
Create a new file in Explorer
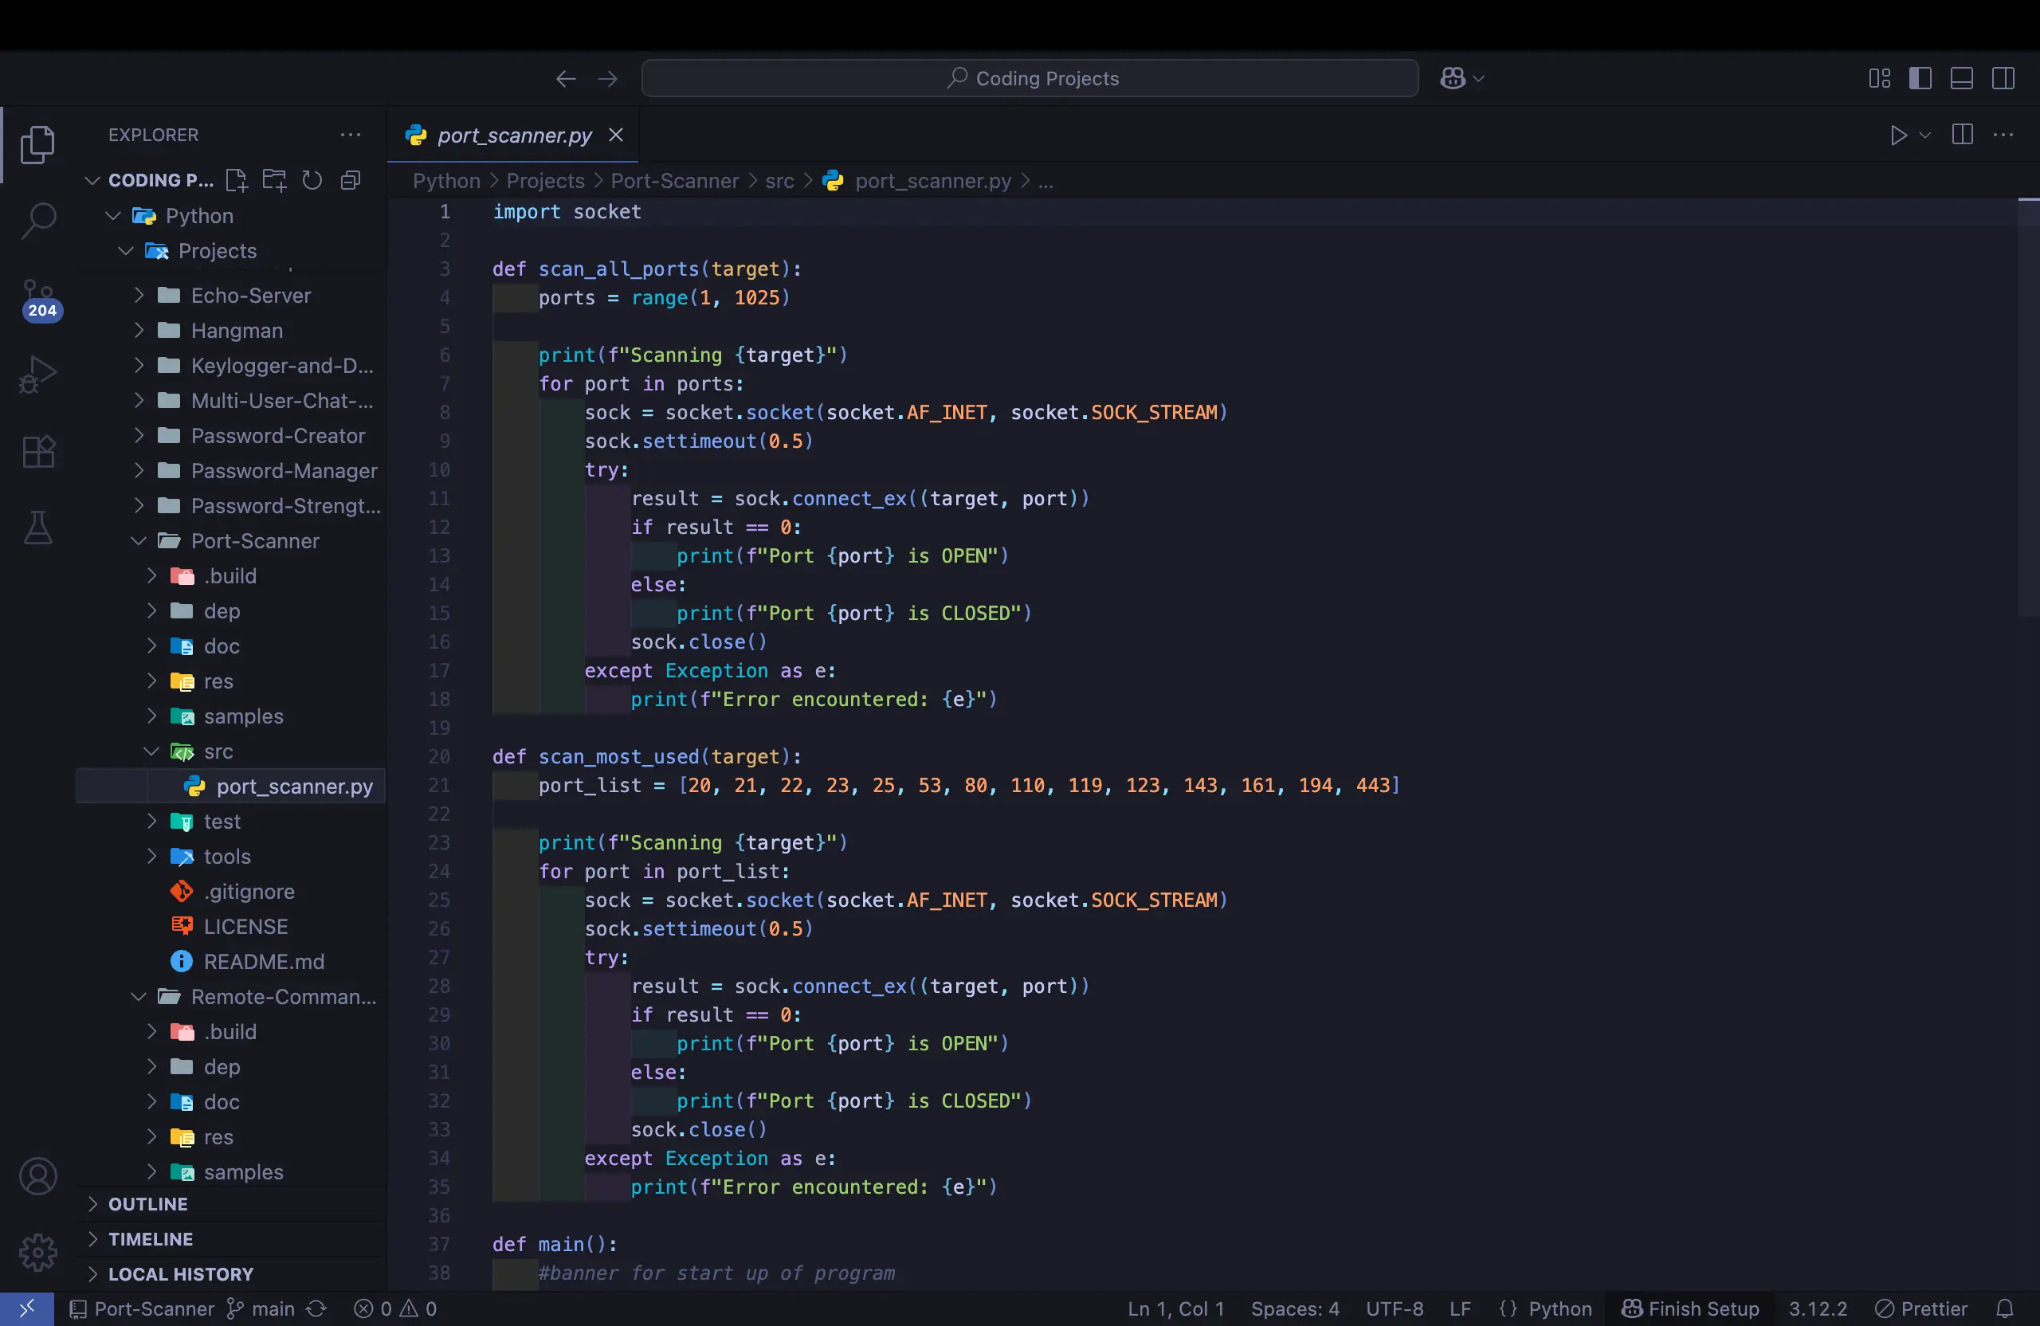[x=237, y=180]
